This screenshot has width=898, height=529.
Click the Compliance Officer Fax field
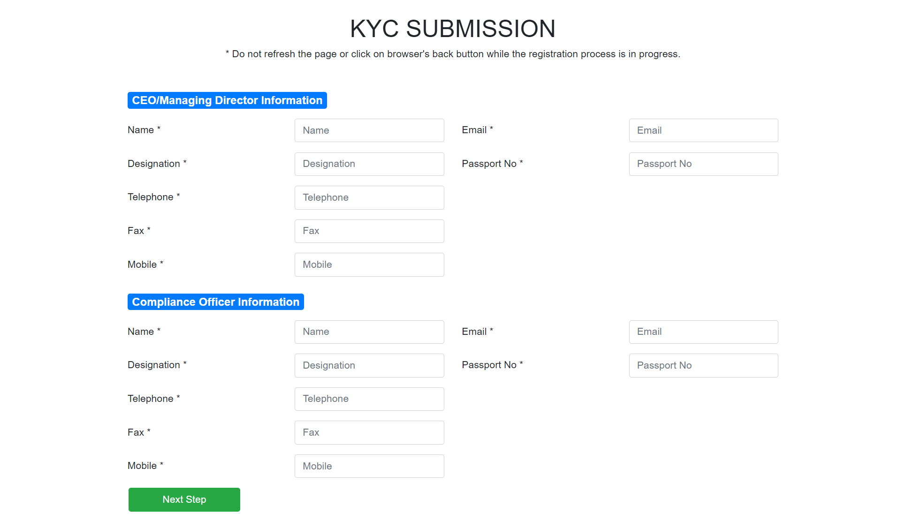click(369, 432)
